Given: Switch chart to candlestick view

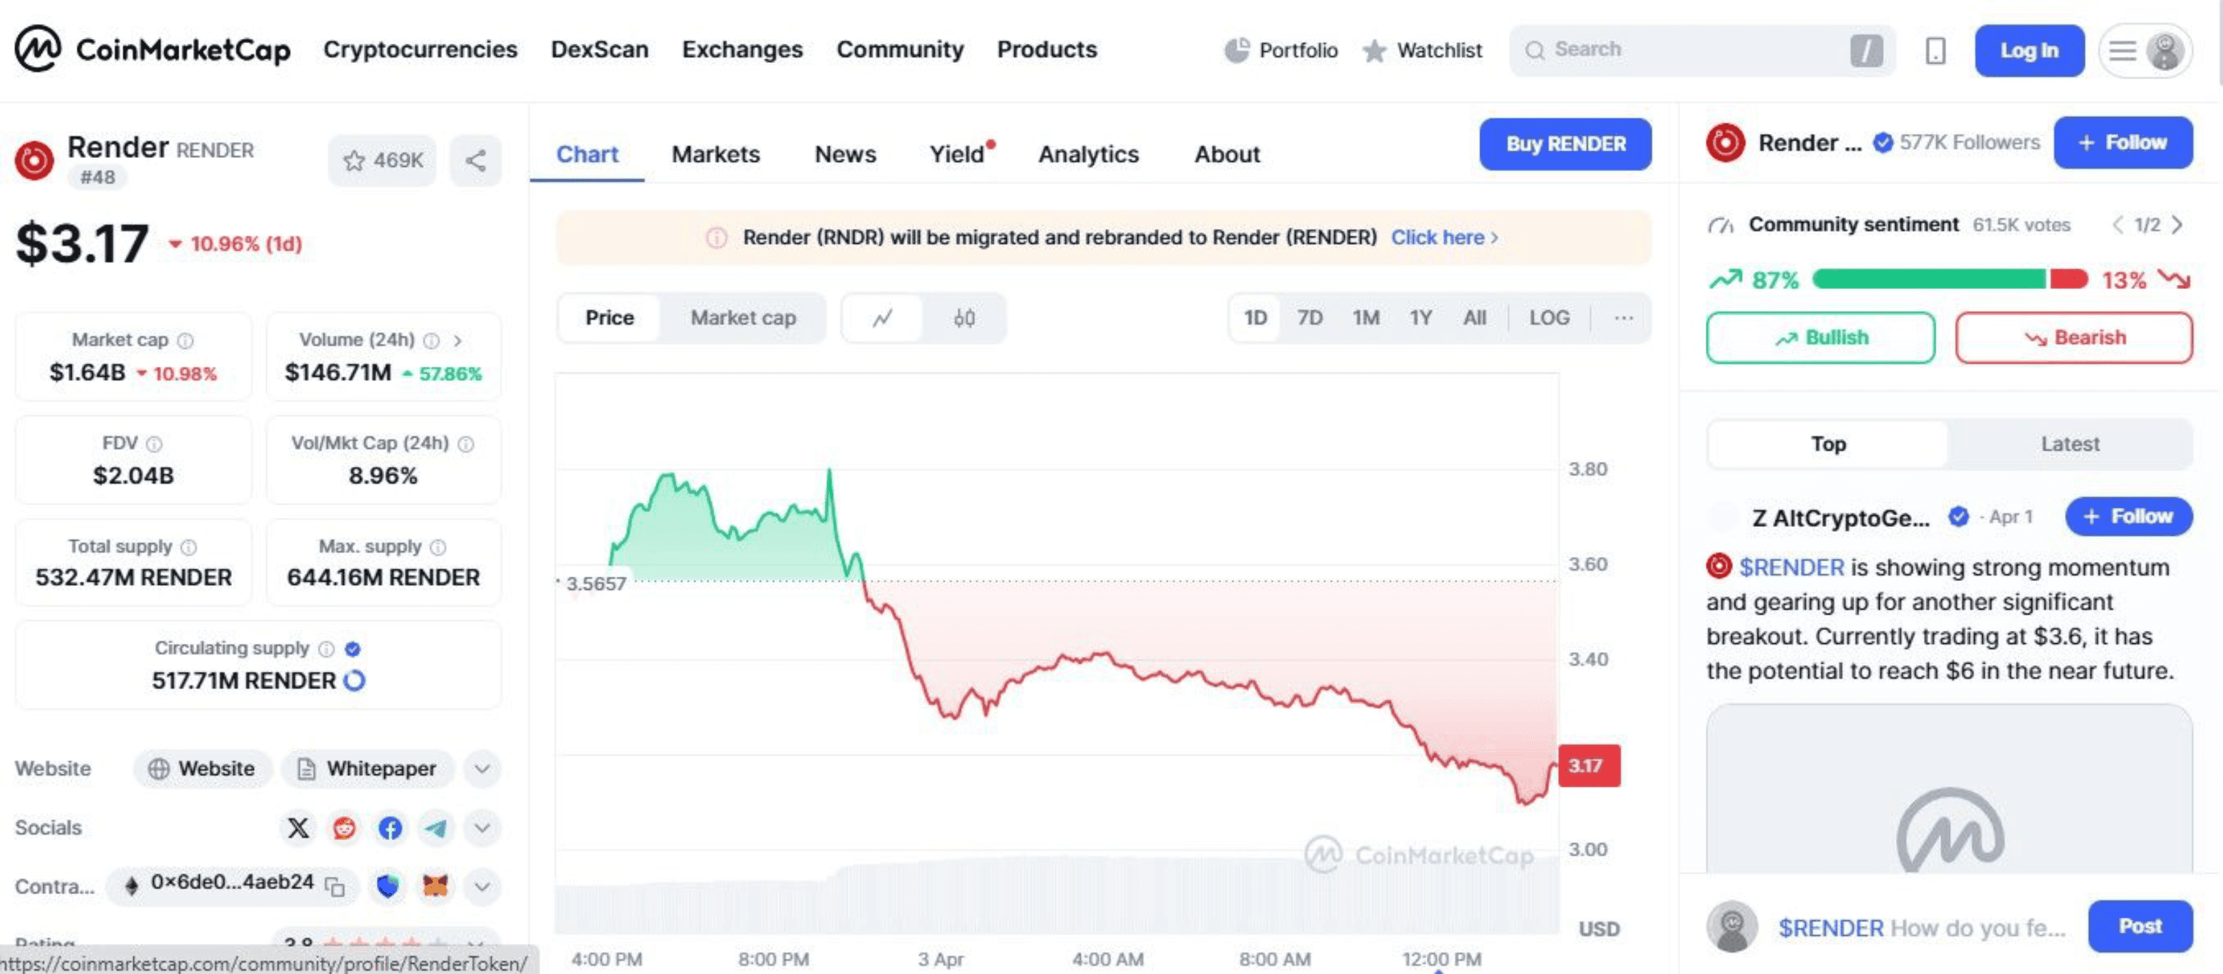Looking at the screenshot, I should pos(964,319).
